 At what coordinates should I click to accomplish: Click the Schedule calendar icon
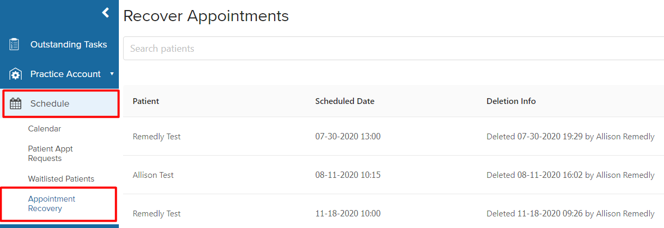pos(16,104)
